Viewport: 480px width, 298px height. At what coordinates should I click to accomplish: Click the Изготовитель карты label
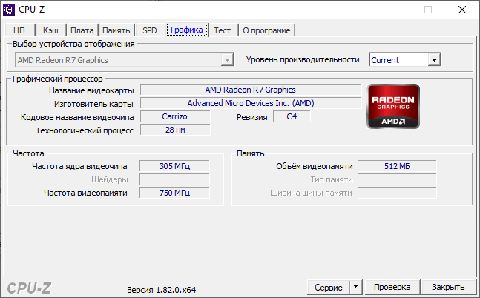tap(93, 104)
